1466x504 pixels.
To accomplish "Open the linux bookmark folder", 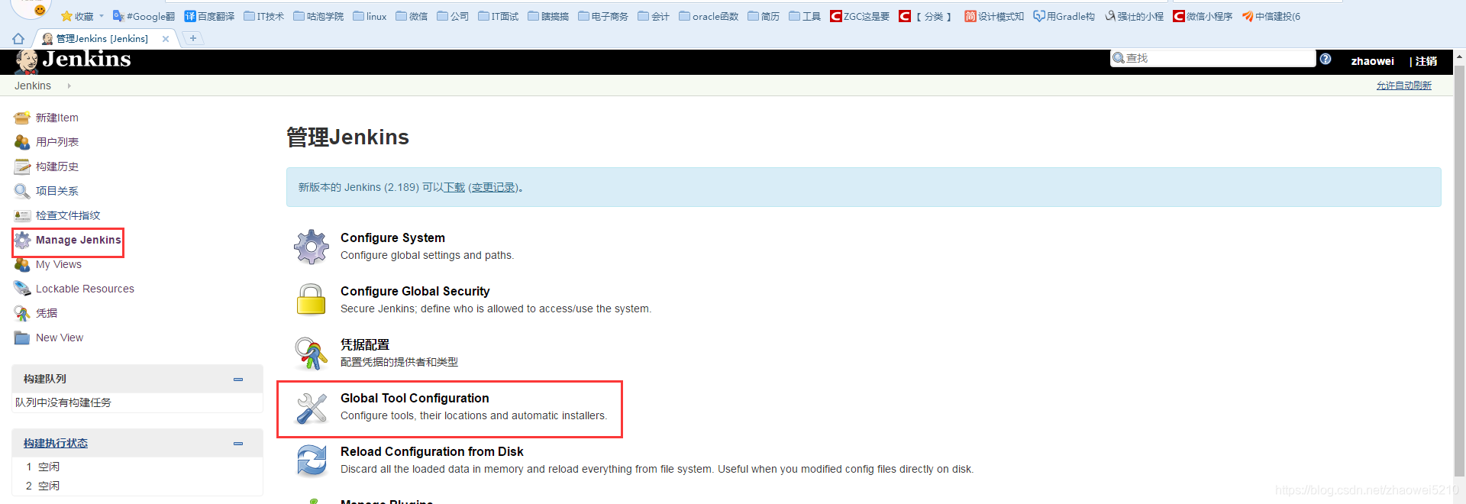I will click(370, 16).
